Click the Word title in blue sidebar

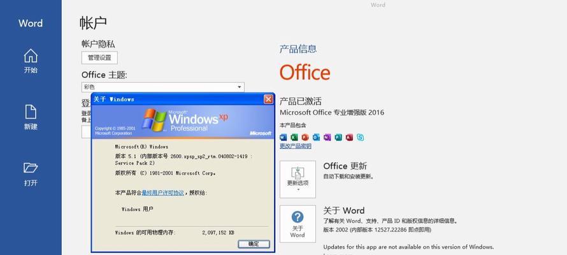pyautogui.click(x=31, y=23)
